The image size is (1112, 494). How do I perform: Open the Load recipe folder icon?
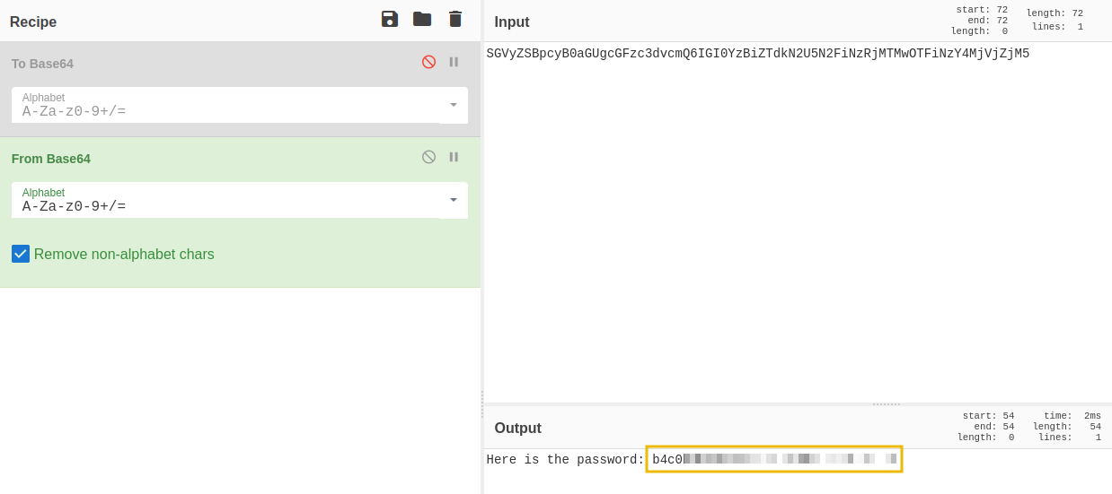422,19
